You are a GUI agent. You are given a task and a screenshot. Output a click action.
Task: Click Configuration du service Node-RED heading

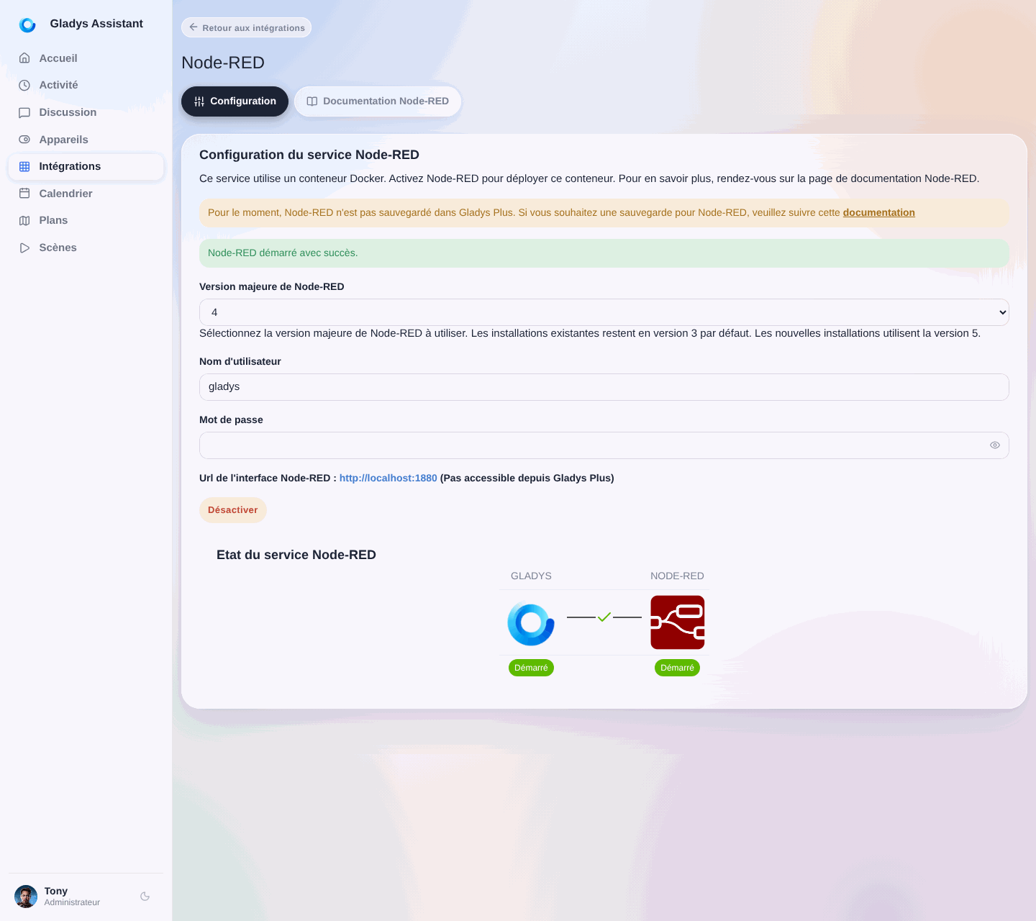click(309, 155)
